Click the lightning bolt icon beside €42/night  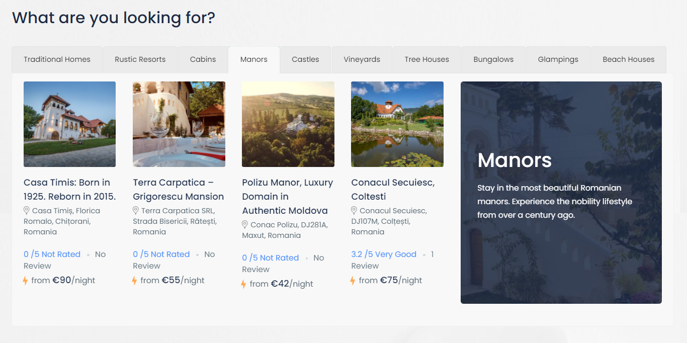[243, 284]
